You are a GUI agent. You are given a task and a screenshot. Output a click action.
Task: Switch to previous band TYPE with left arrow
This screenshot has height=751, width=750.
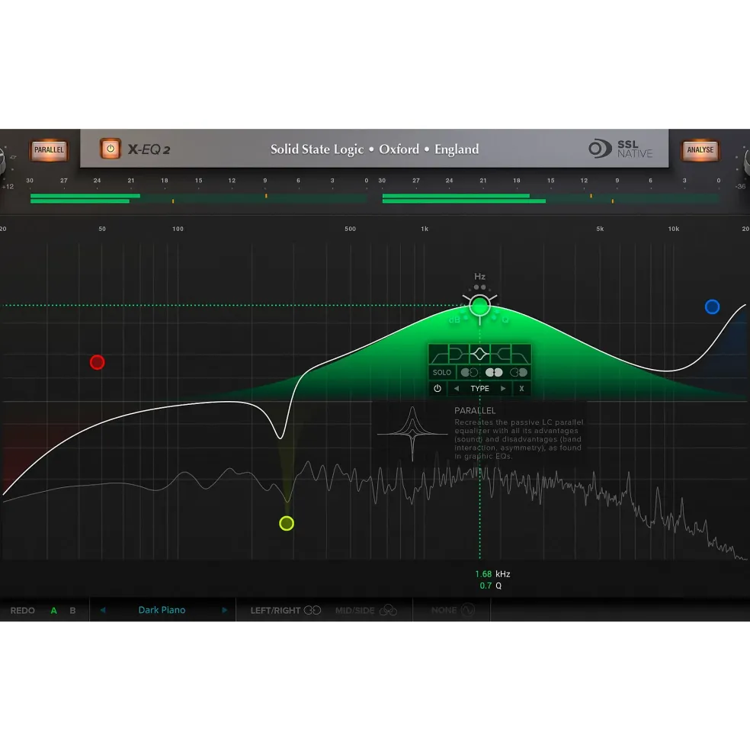[457, 388]
